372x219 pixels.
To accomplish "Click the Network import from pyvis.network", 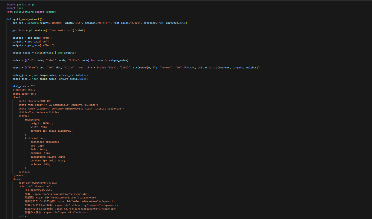I will [51, 12].
